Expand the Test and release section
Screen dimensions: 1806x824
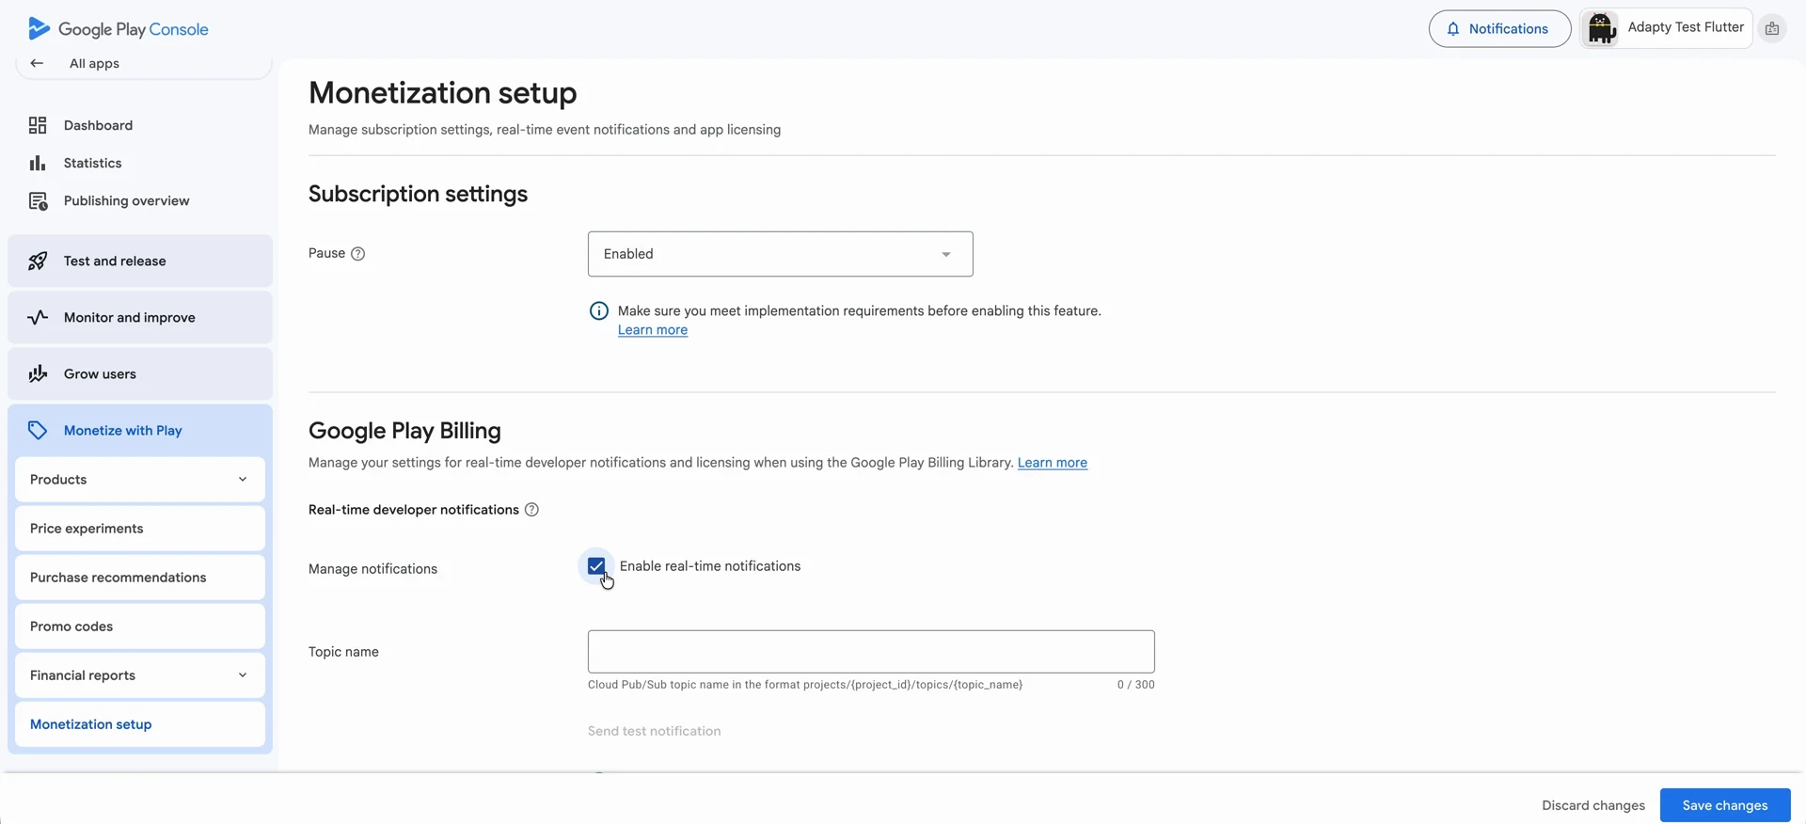point(140,261)
